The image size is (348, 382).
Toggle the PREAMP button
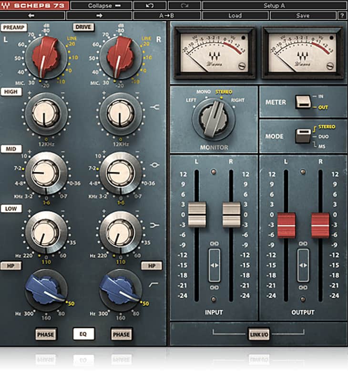pos(14,27)
